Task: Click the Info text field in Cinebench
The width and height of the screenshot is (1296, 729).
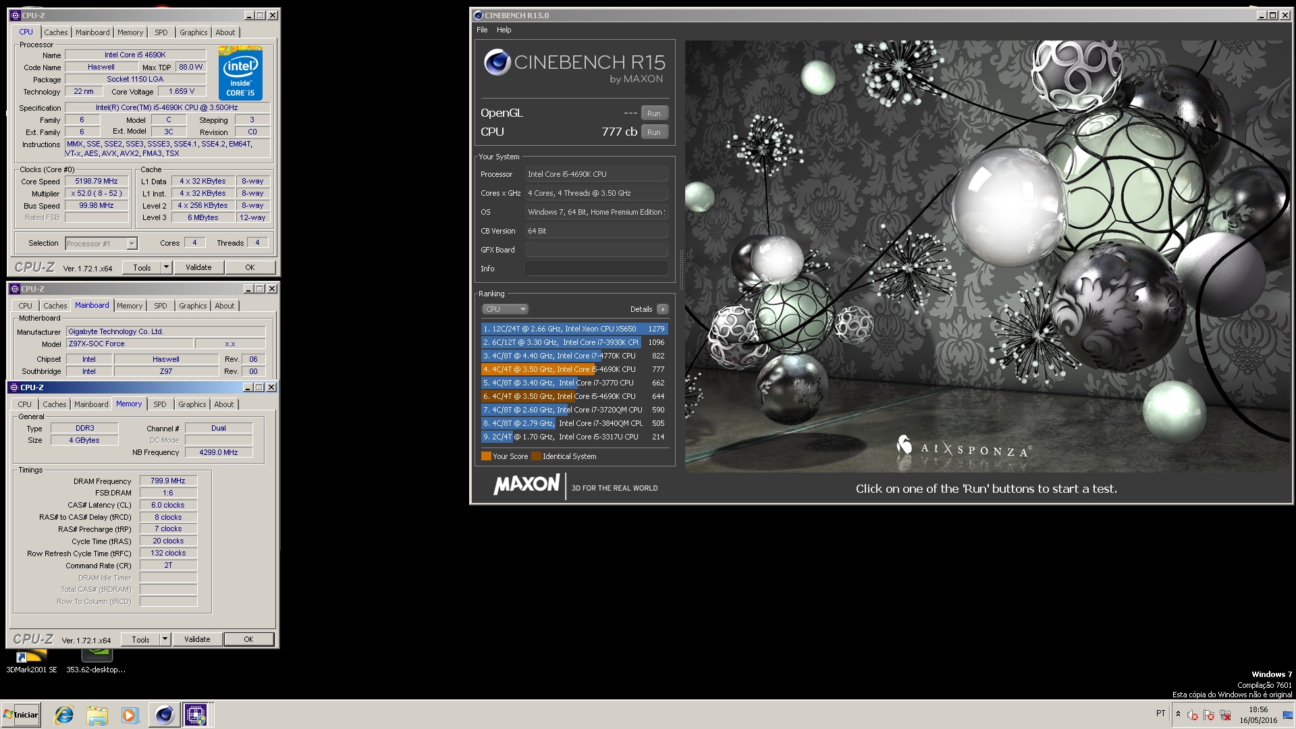Action: pos(597,269)
